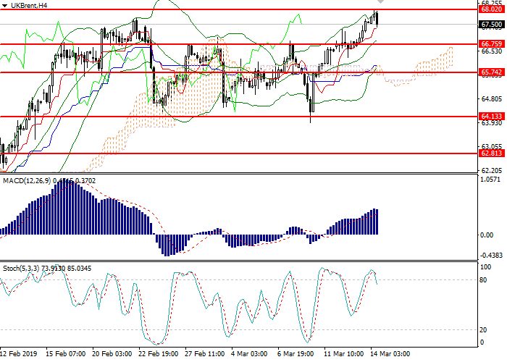Select the 65.742 level price tag
This screenshot has width=507, height=362.
click(x=492, y=72)
